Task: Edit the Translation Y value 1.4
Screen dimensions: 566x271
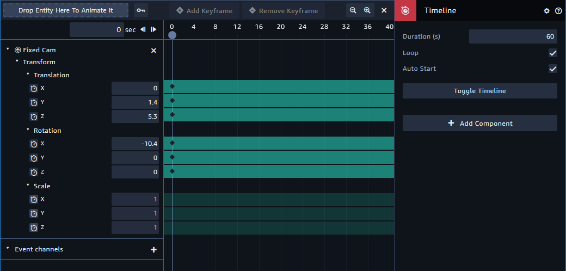Action: (x=135, y=102)
